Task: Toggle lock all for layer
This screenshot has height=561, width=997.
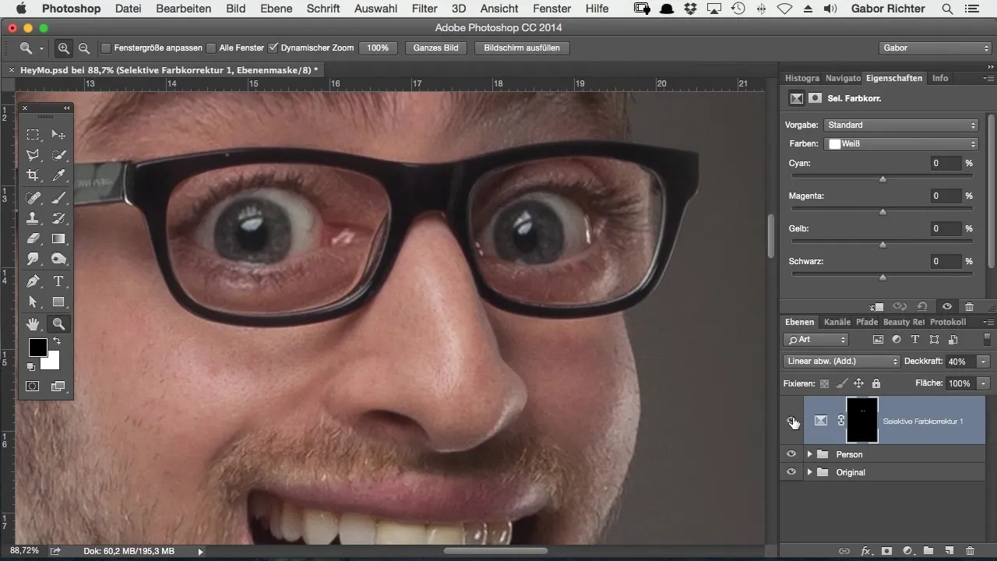Action: point(876,383)
